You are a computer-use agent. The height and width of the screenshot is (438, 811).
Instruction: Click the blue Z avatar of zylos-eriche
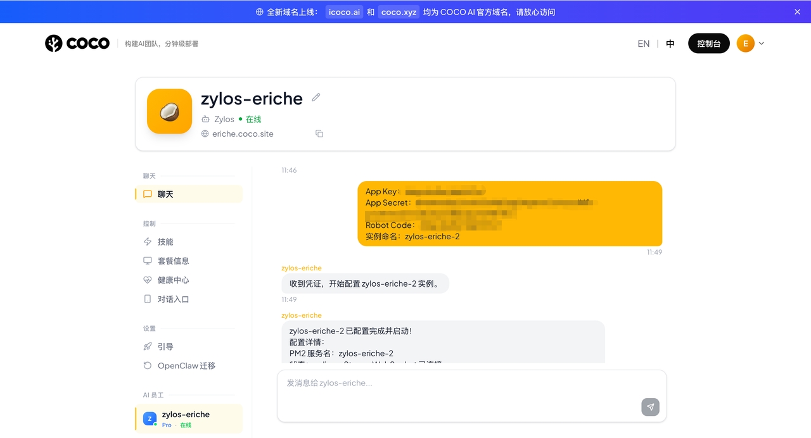[x=150, y=419]
